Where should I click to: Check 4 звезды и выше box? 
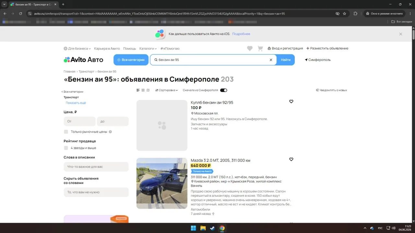pos(66,148)
